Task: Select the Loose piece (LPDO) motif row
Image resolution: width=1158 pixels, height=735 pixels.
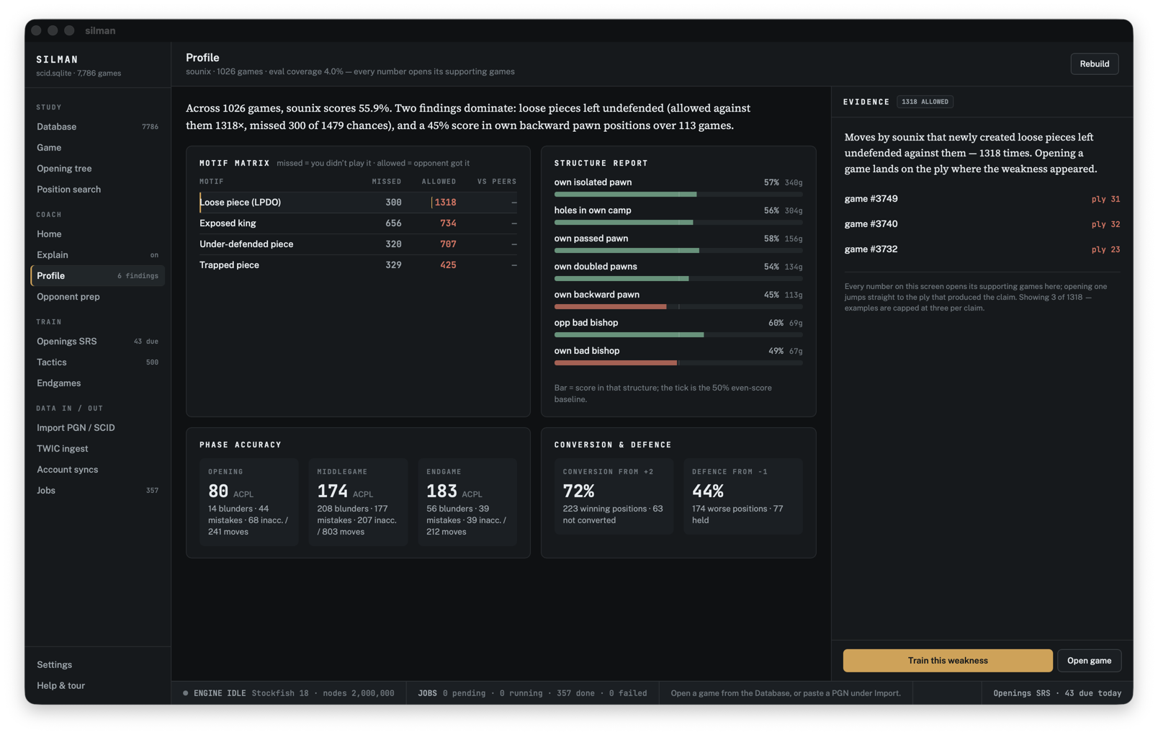Action: [x=358, y=202]
